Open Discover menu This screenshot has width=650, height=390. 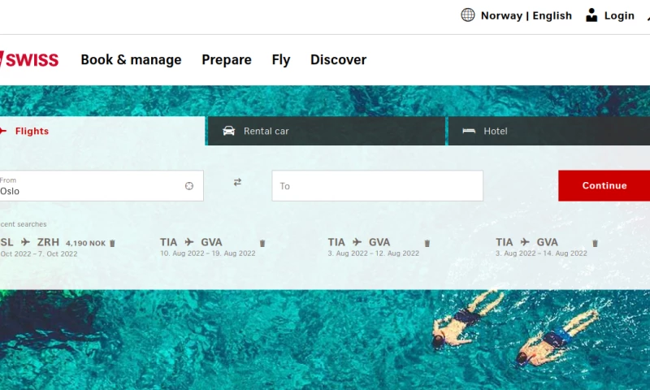(338, 59)
